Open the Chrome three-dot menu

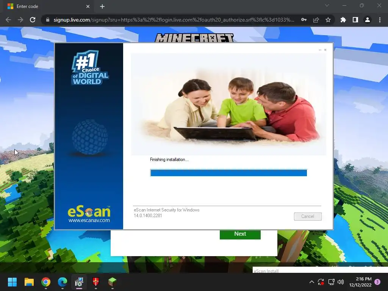[x=380, y=20]
